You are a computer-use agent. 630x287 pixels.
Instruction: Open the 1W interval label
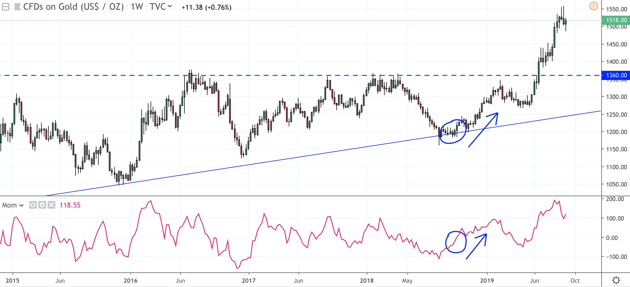[137, 7]
